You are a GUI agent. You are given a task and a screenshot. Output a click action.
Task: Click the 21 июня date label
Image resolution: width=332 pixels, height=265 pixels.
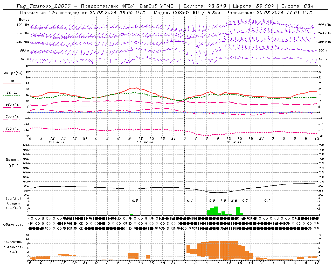point(145,142)
